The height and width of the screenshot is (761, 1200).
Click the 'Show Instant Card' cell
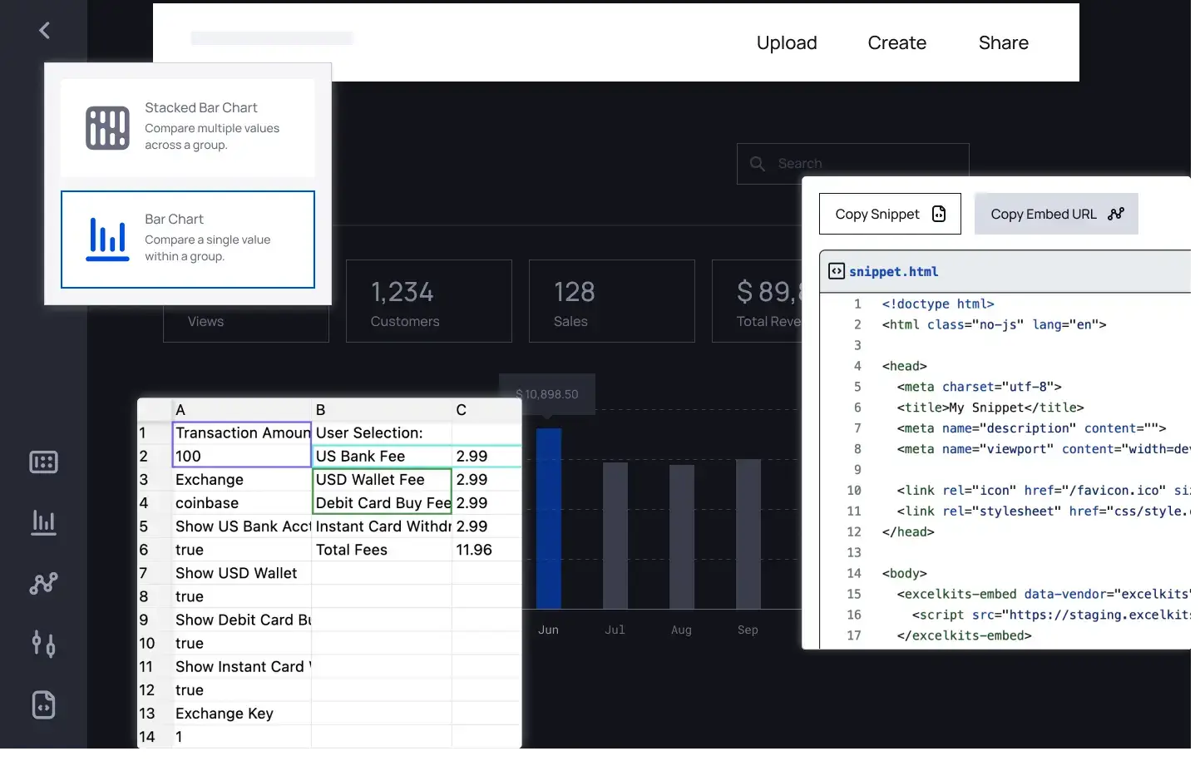[x=242, y=666]
